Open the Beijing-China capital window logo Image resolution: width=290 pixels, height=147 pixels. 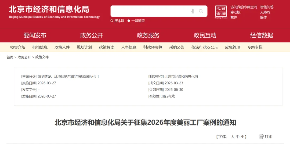click(221, 12)
